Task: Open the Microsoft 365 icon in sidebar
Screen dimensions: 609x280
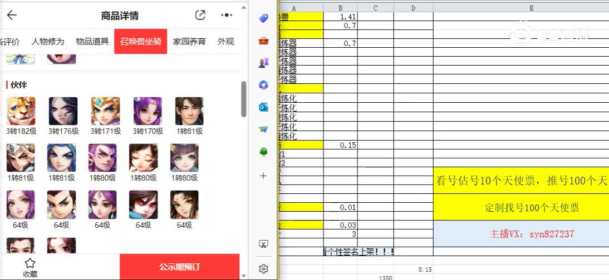Action: (263, 85)
